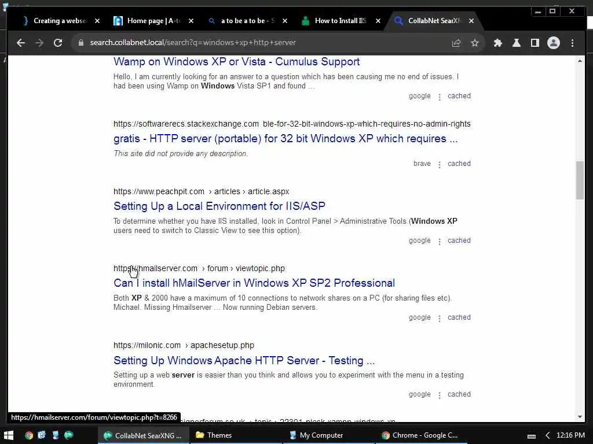Share this page icon in address bar
593x444 pixels.
(x=456, y=43)
